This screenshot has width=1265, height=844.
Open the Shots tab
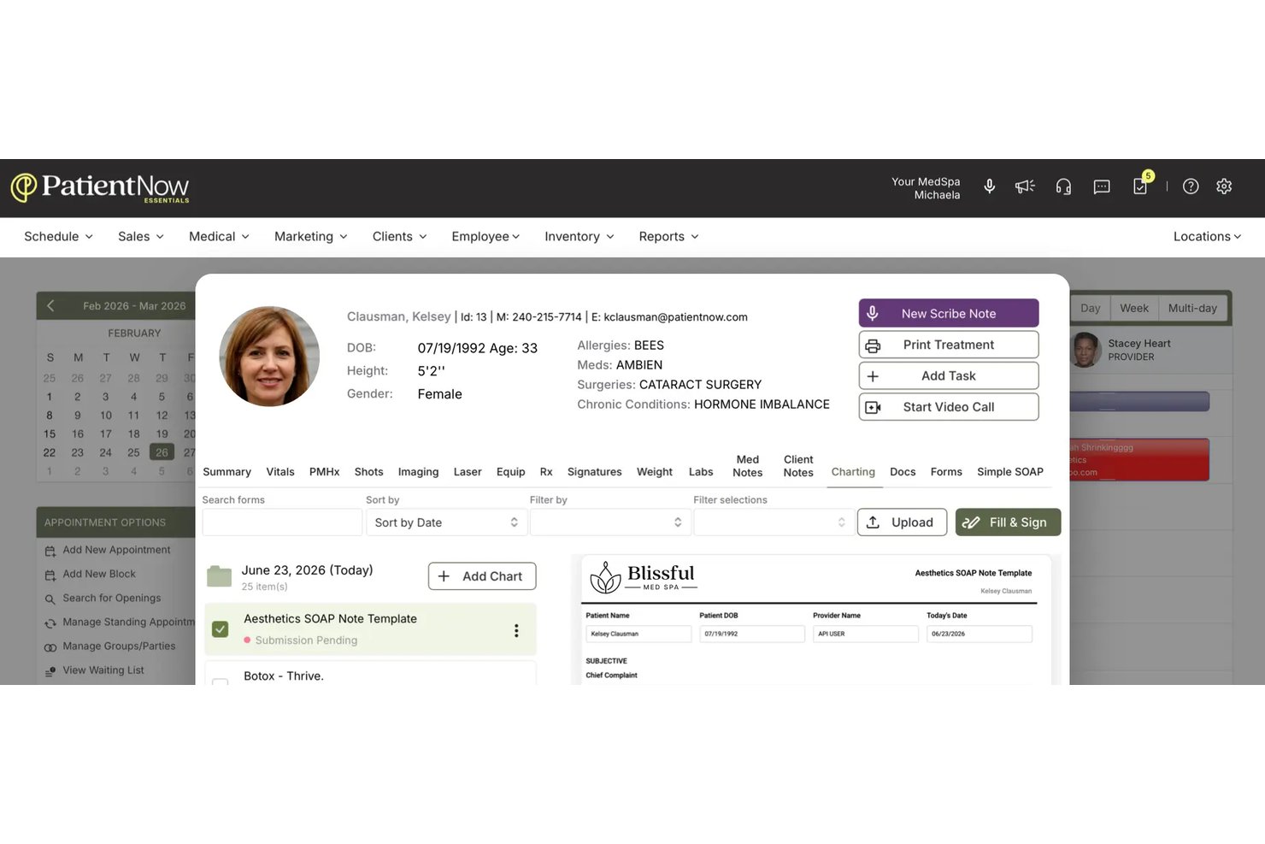point(368,472)
